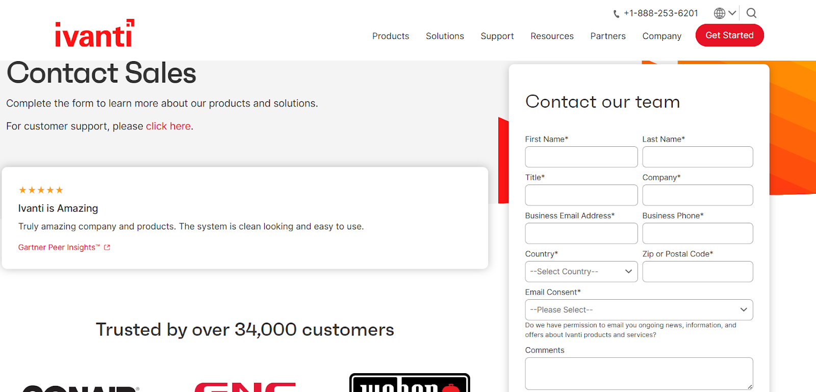Open the Email Consent dropdown
The image size is (816, 392).
[x=639, y=310]
